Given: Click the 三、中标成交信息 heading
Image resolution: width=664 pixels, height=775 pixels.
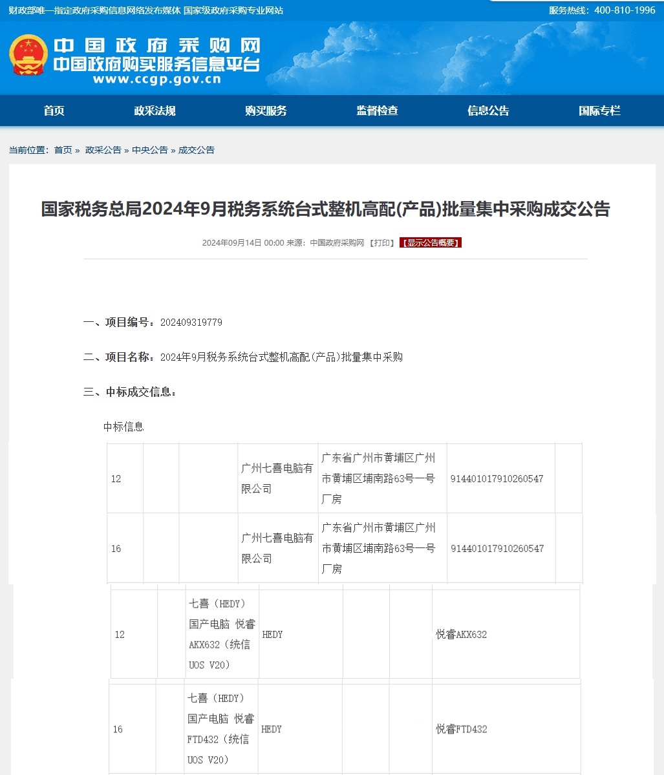Looking at the screenshot, I should 129,392.
